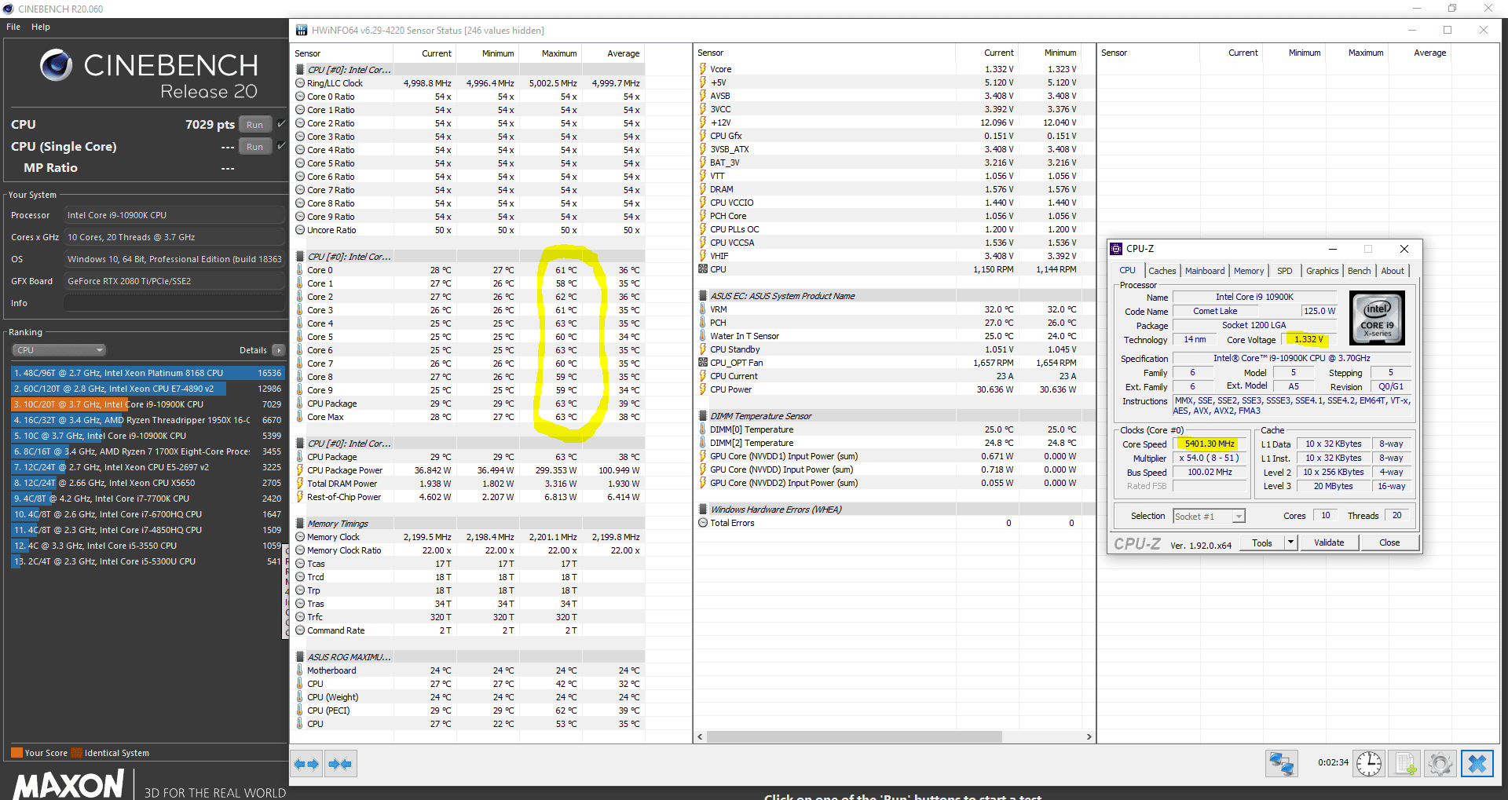Screen dimensions: 1508x800
Task: Select the Memory Clock sensor icon
Action: coord(300,537)
